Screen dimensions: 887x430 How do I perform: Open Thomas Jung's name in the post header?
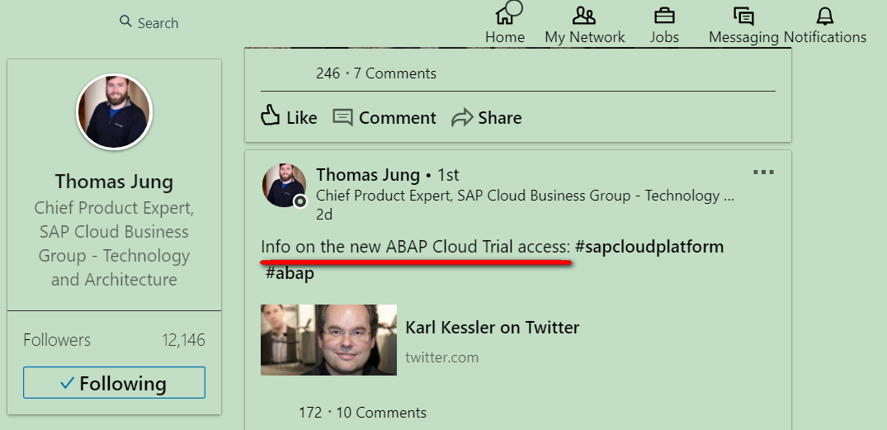click(368, 175)
